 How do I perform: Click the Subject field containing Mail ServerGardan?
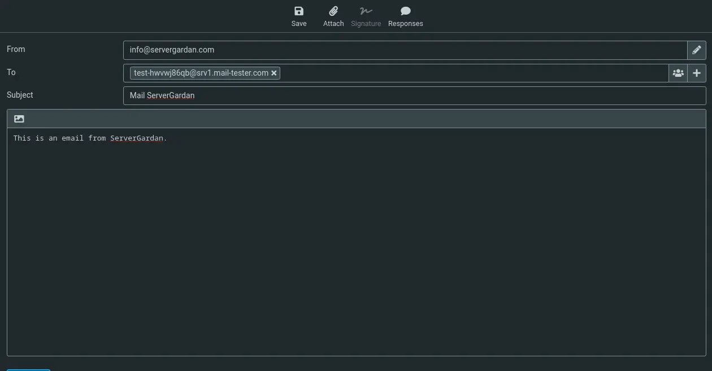click(x=414, y=95)
